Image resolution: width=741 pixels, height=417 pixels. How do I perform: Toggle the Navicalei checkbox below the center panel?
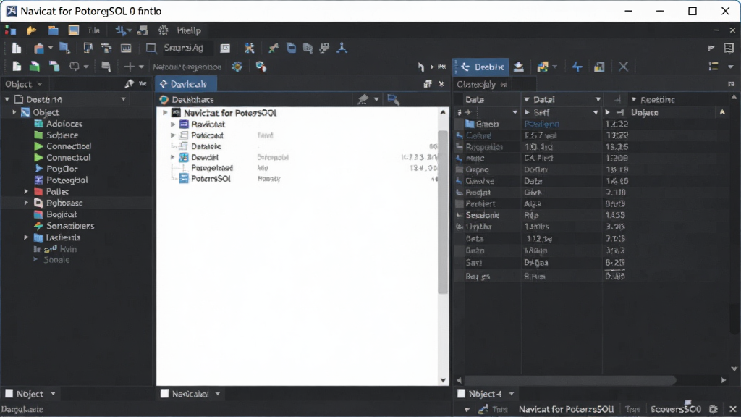164,394
